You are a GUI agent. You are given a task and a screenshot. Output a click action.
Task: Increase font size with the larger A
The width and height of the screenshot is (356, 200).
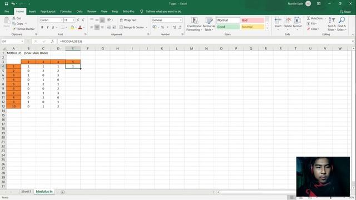tap(78, 20)
